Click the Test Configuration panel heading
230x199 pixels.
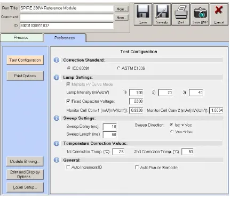[139, 52]
